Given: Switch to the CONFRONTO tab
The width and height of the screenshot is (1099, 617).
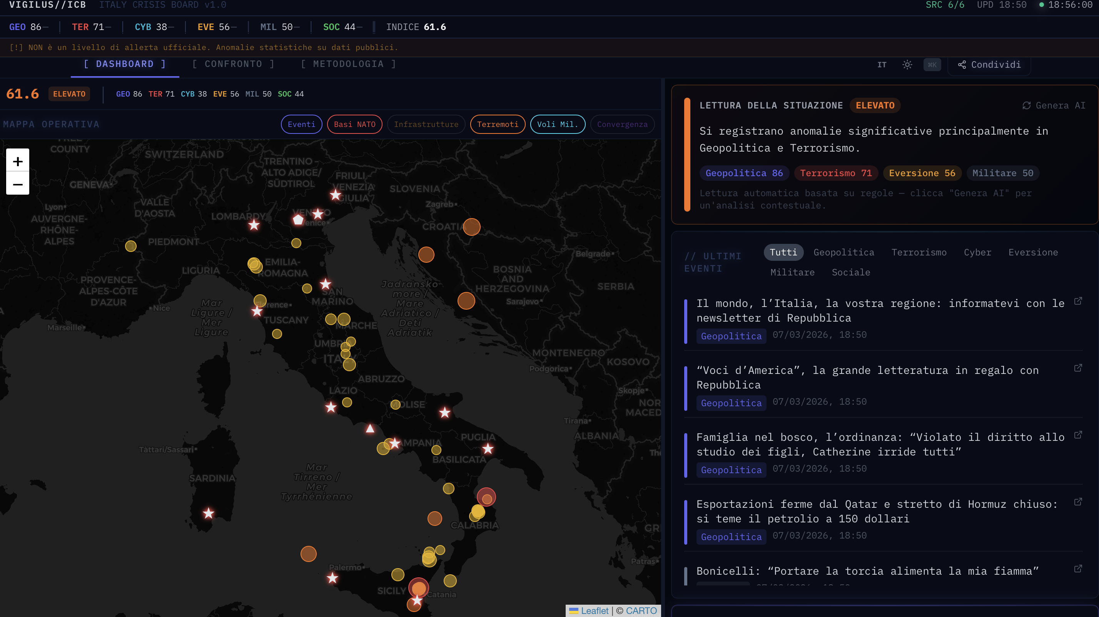Looking at the screenshot, I should pos(233,64).
